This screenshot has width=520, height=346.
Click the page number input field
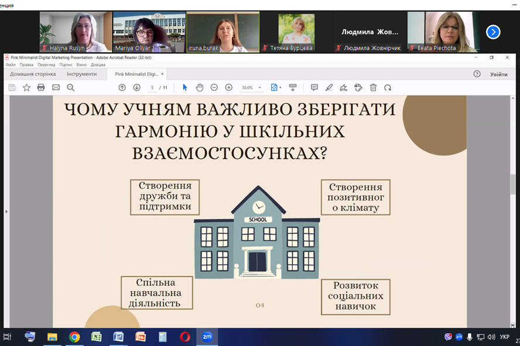pos(152,88)
